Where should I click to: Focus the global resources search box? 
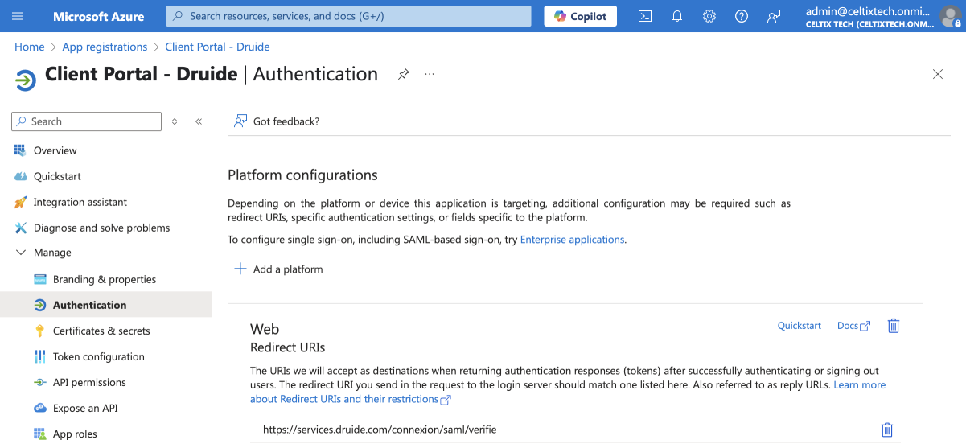pyautogui.click(x=348, y=16)
